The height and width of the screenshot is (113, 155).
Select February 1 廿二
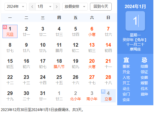59,96
